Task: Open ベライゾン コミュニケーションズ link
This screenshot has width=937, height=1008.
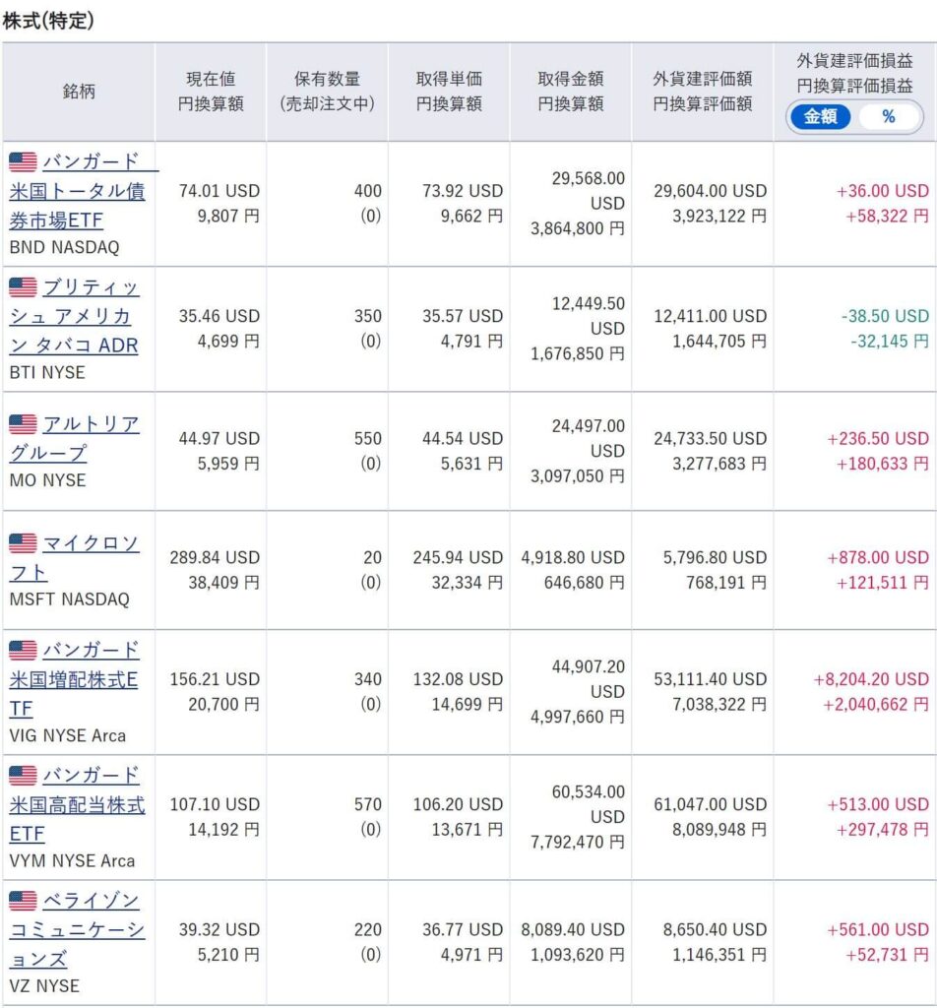Action: point(78,930)
